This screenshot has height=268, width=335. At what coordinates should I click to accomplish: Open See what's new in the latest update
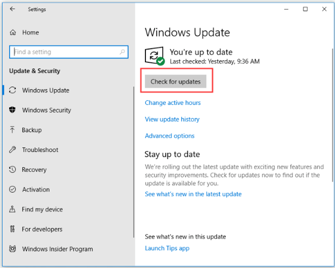193,194
